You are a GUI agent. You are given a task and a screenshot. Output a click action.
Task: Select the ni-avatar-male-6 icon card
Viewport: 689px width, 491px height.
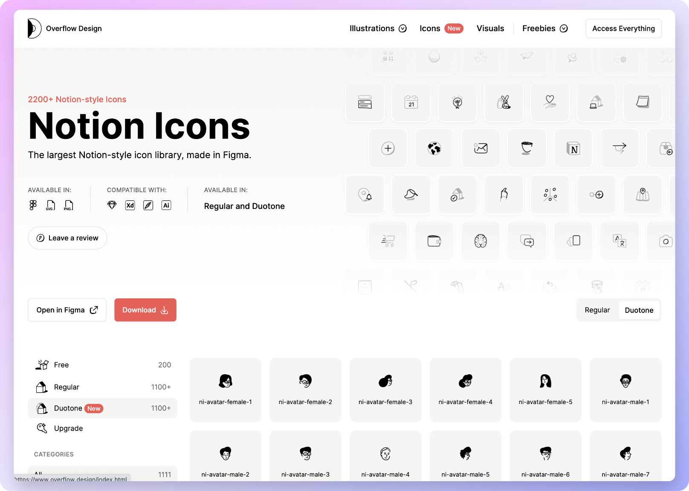546,456
